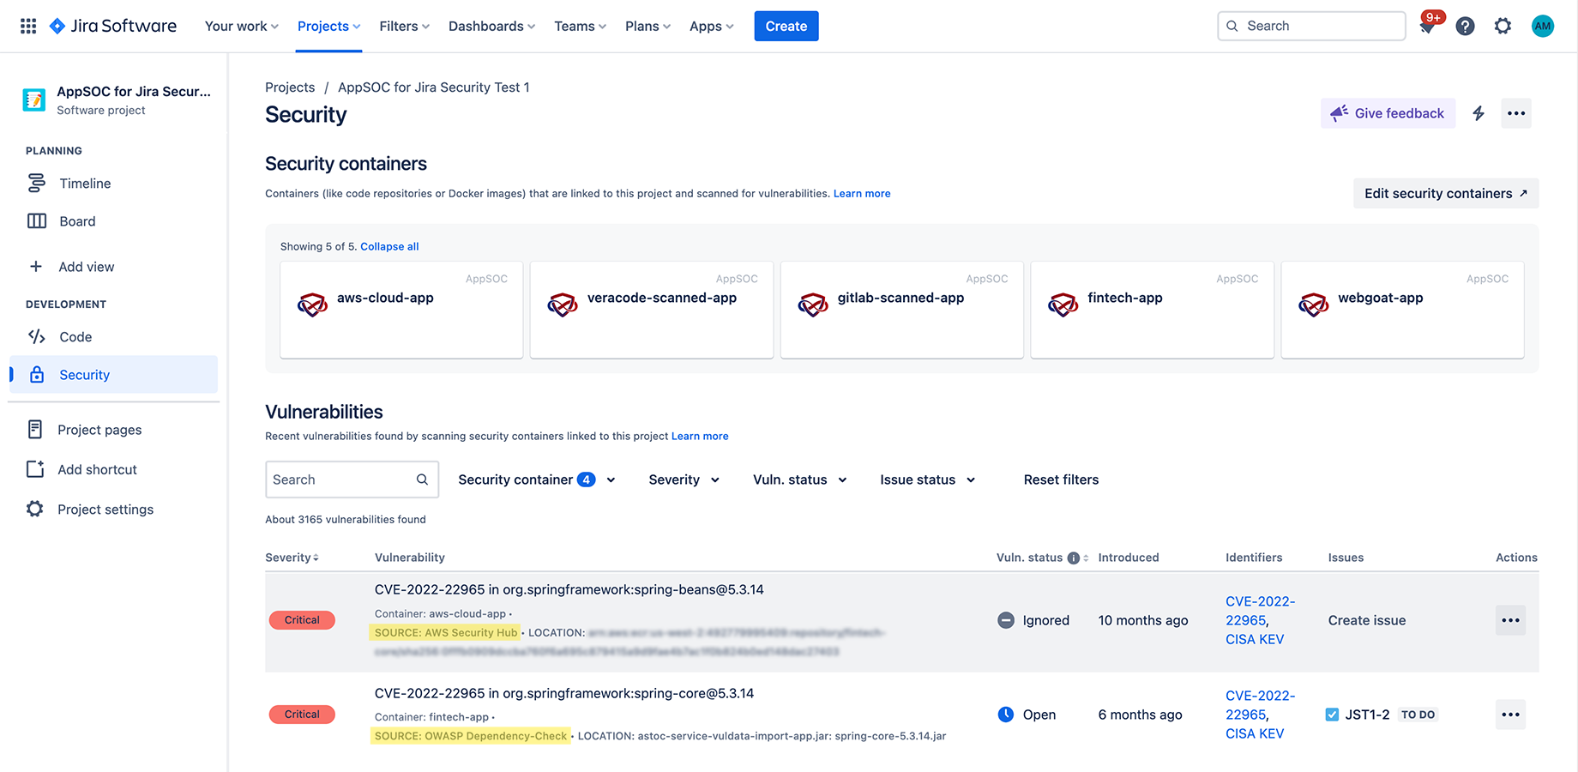
Task: Click Reset filters
Action: (x=1061, y=479)
